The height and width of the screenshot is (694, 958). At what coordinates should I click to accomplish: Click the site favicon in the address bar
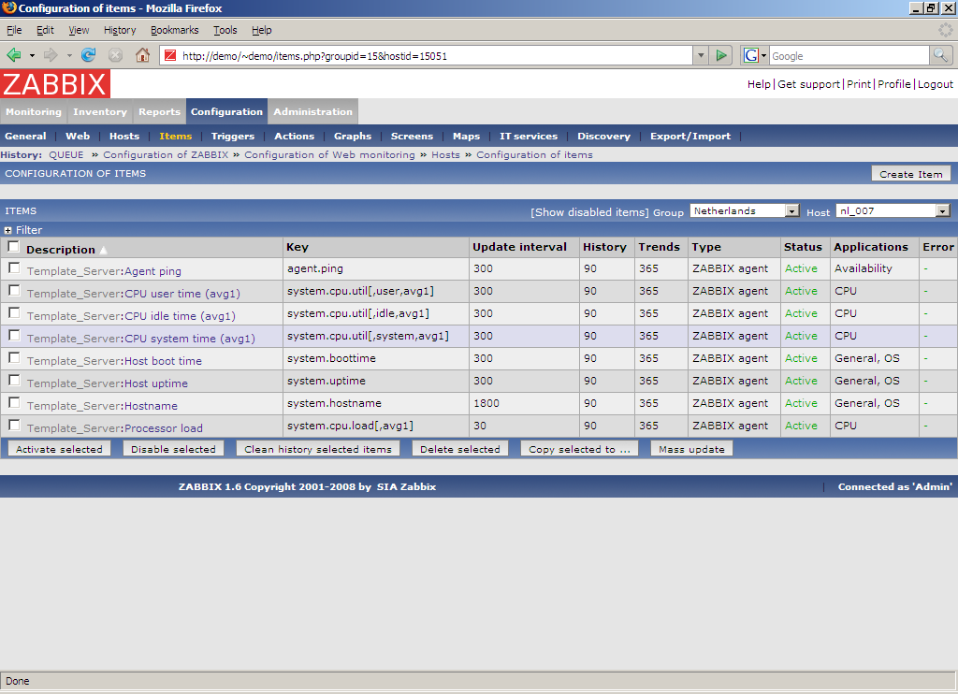[170, 55]
